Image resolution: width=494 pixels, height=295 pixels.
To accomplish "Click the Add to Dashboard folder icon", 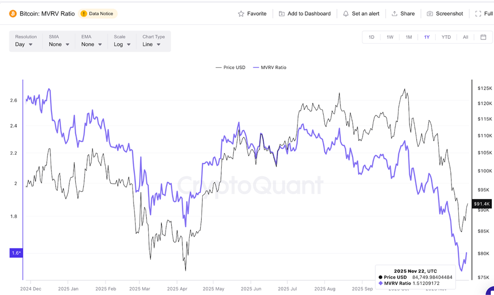I will 282,14.
